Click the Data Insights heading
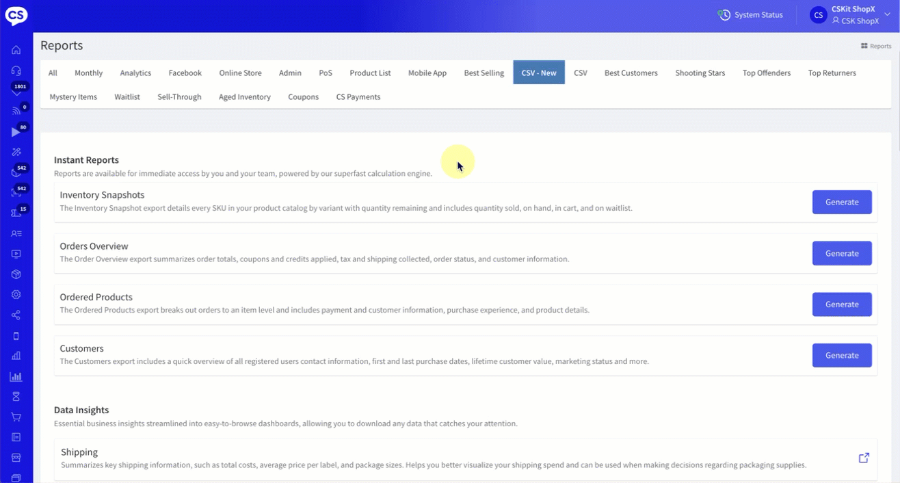The height and width of the screenshot is (483, 900). pos(81,410)
